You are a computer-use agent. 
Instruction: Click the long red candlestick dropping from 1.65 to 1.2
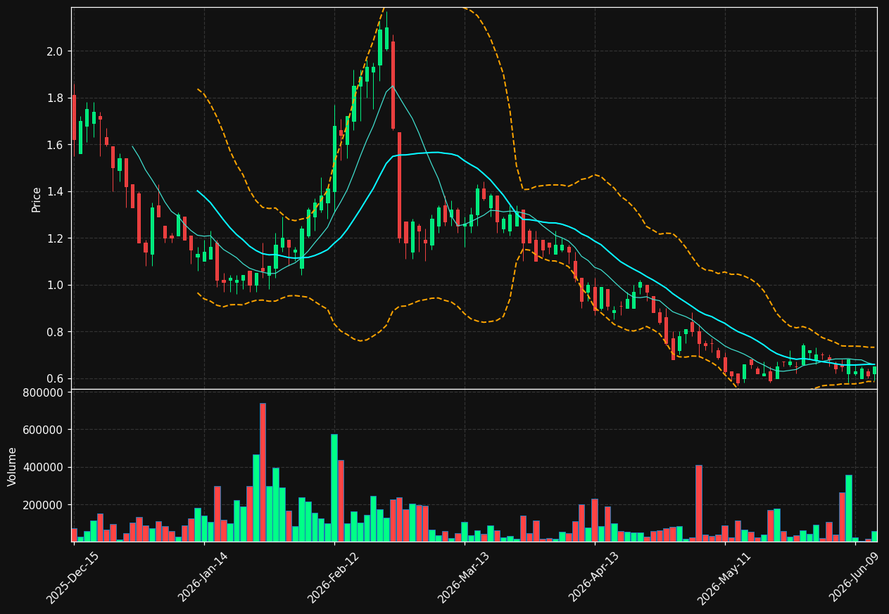point(399,186)
